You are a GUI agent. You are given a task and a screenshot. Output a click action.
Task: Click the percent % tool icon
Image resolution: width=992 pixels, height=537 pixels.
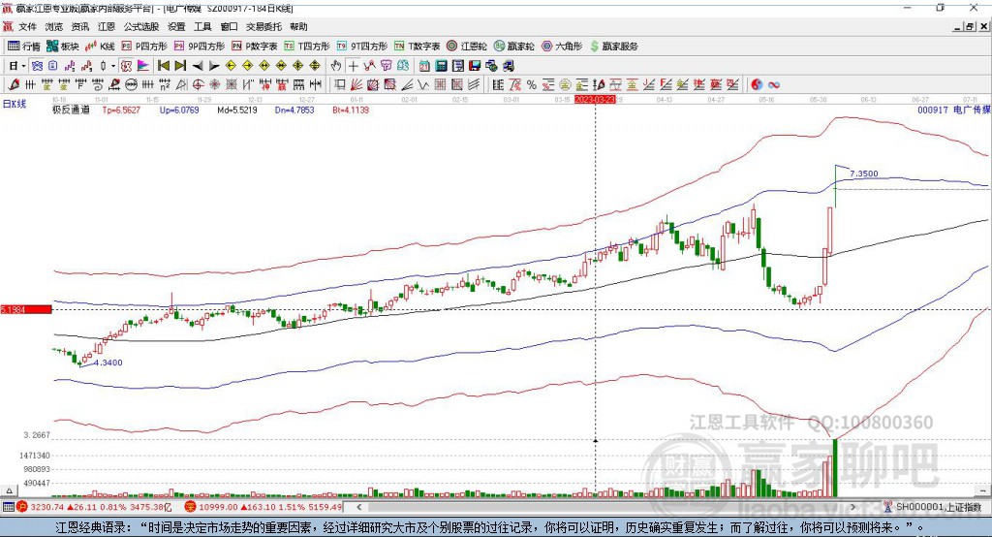pos(532,84)
